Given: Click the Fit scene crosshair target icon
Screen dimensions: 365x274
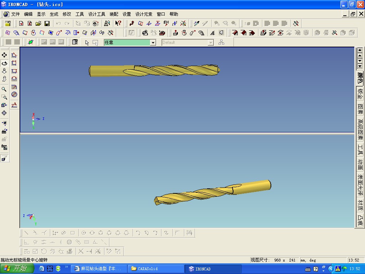Looking at the screenshot, I should tap(4, 113).
